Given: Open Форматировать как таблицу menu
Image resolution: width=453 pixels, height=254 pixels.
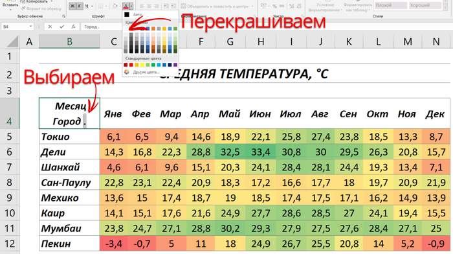Looking at the screenshot, I should (358, 7).
